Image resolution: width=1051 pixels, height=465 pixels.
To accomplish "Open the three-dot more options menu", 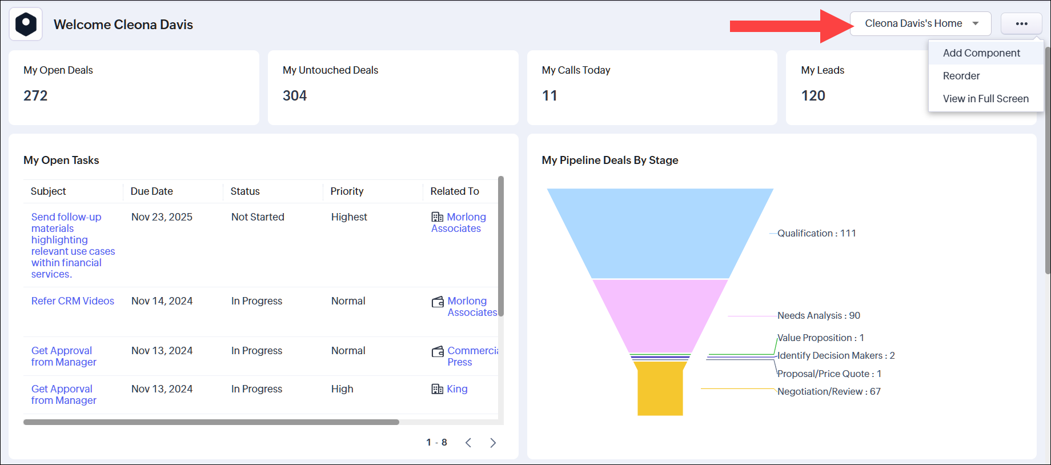I will [x=1021, y=24].
